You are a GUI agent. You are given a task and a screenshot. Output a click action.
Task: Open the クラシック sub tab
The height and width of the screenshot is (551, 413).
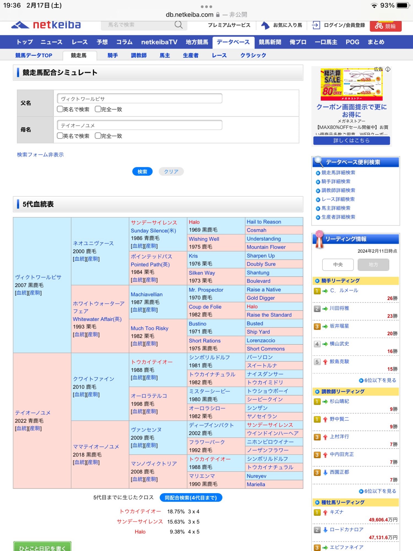pos(253,55)
